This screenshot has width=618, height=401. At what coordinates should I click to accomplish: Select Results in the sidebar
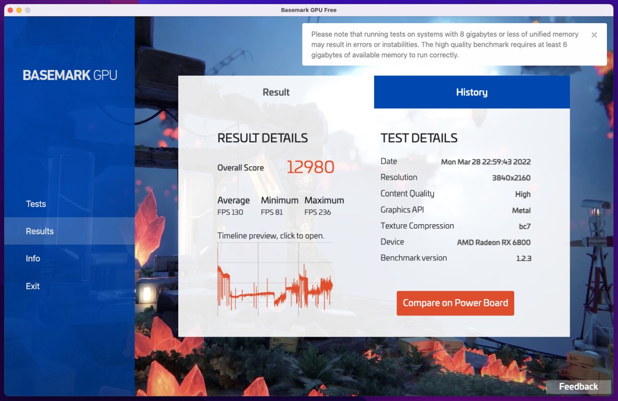[x=69, y=231]
